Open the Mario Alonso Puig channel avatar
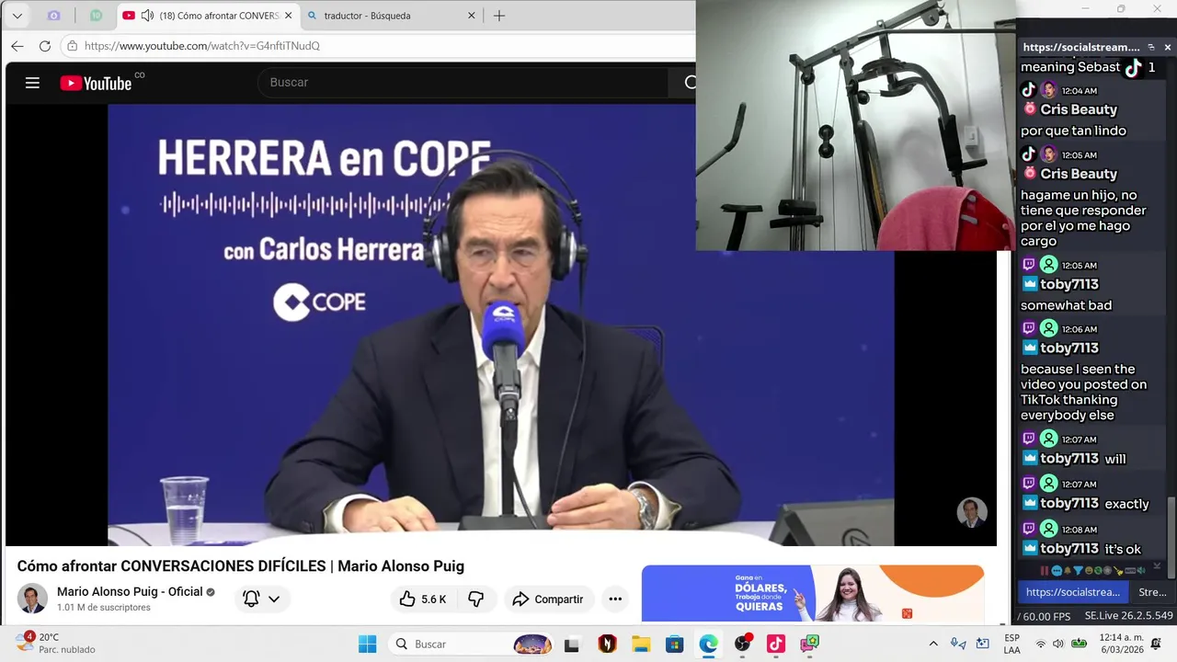This screenshot has height=662, width=1177. coord(33,599)
